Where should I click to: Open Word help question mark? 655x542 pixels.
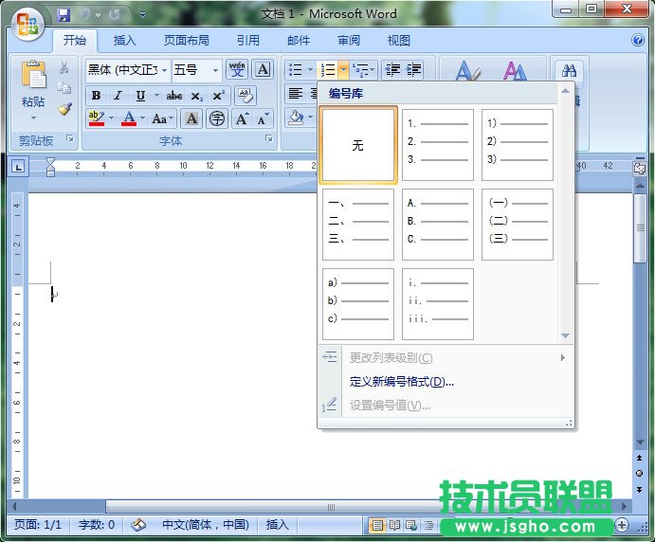(638, 40)
